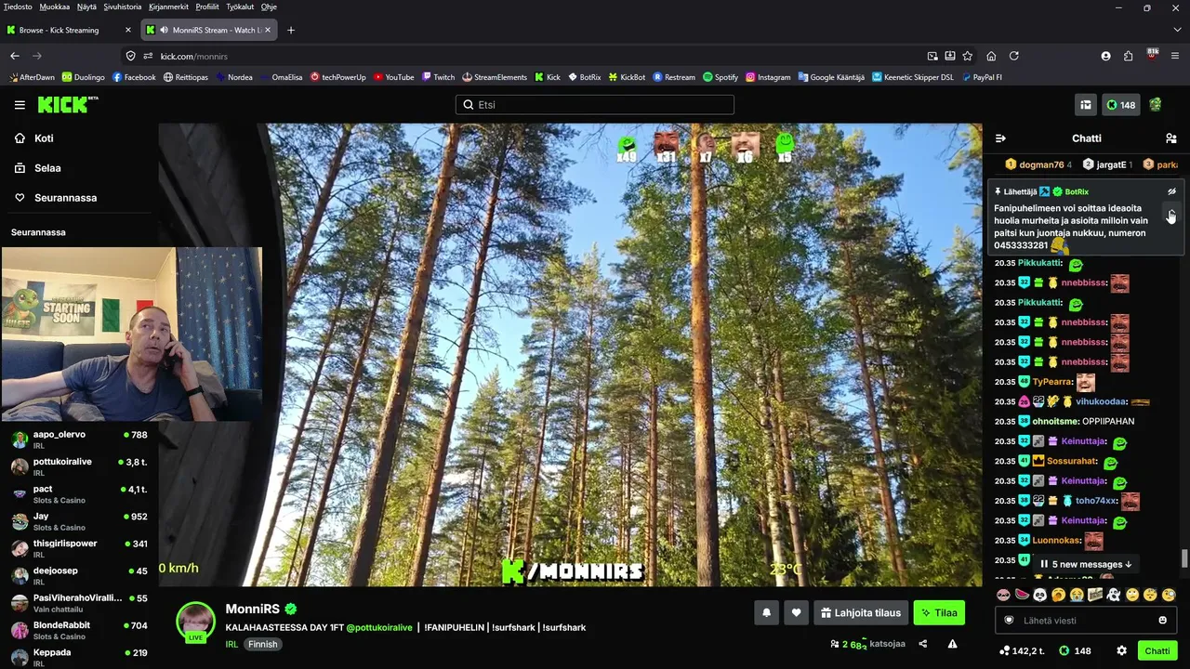Open the BotRix bookmark

coord(584,77)
